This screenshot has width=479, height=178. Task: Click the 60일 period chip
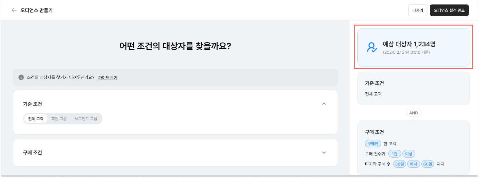pos(428,164)
